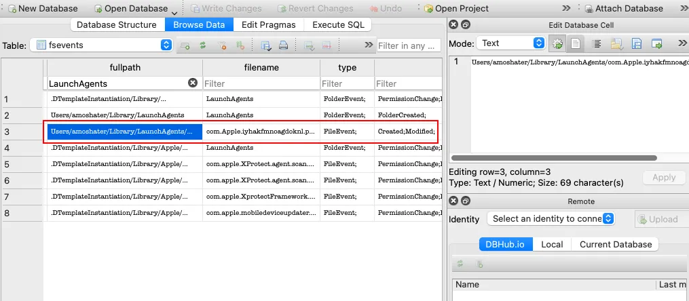Click the save table as currently displayed icon
This screenshot has height=301, width=689.
click(265, 45)
